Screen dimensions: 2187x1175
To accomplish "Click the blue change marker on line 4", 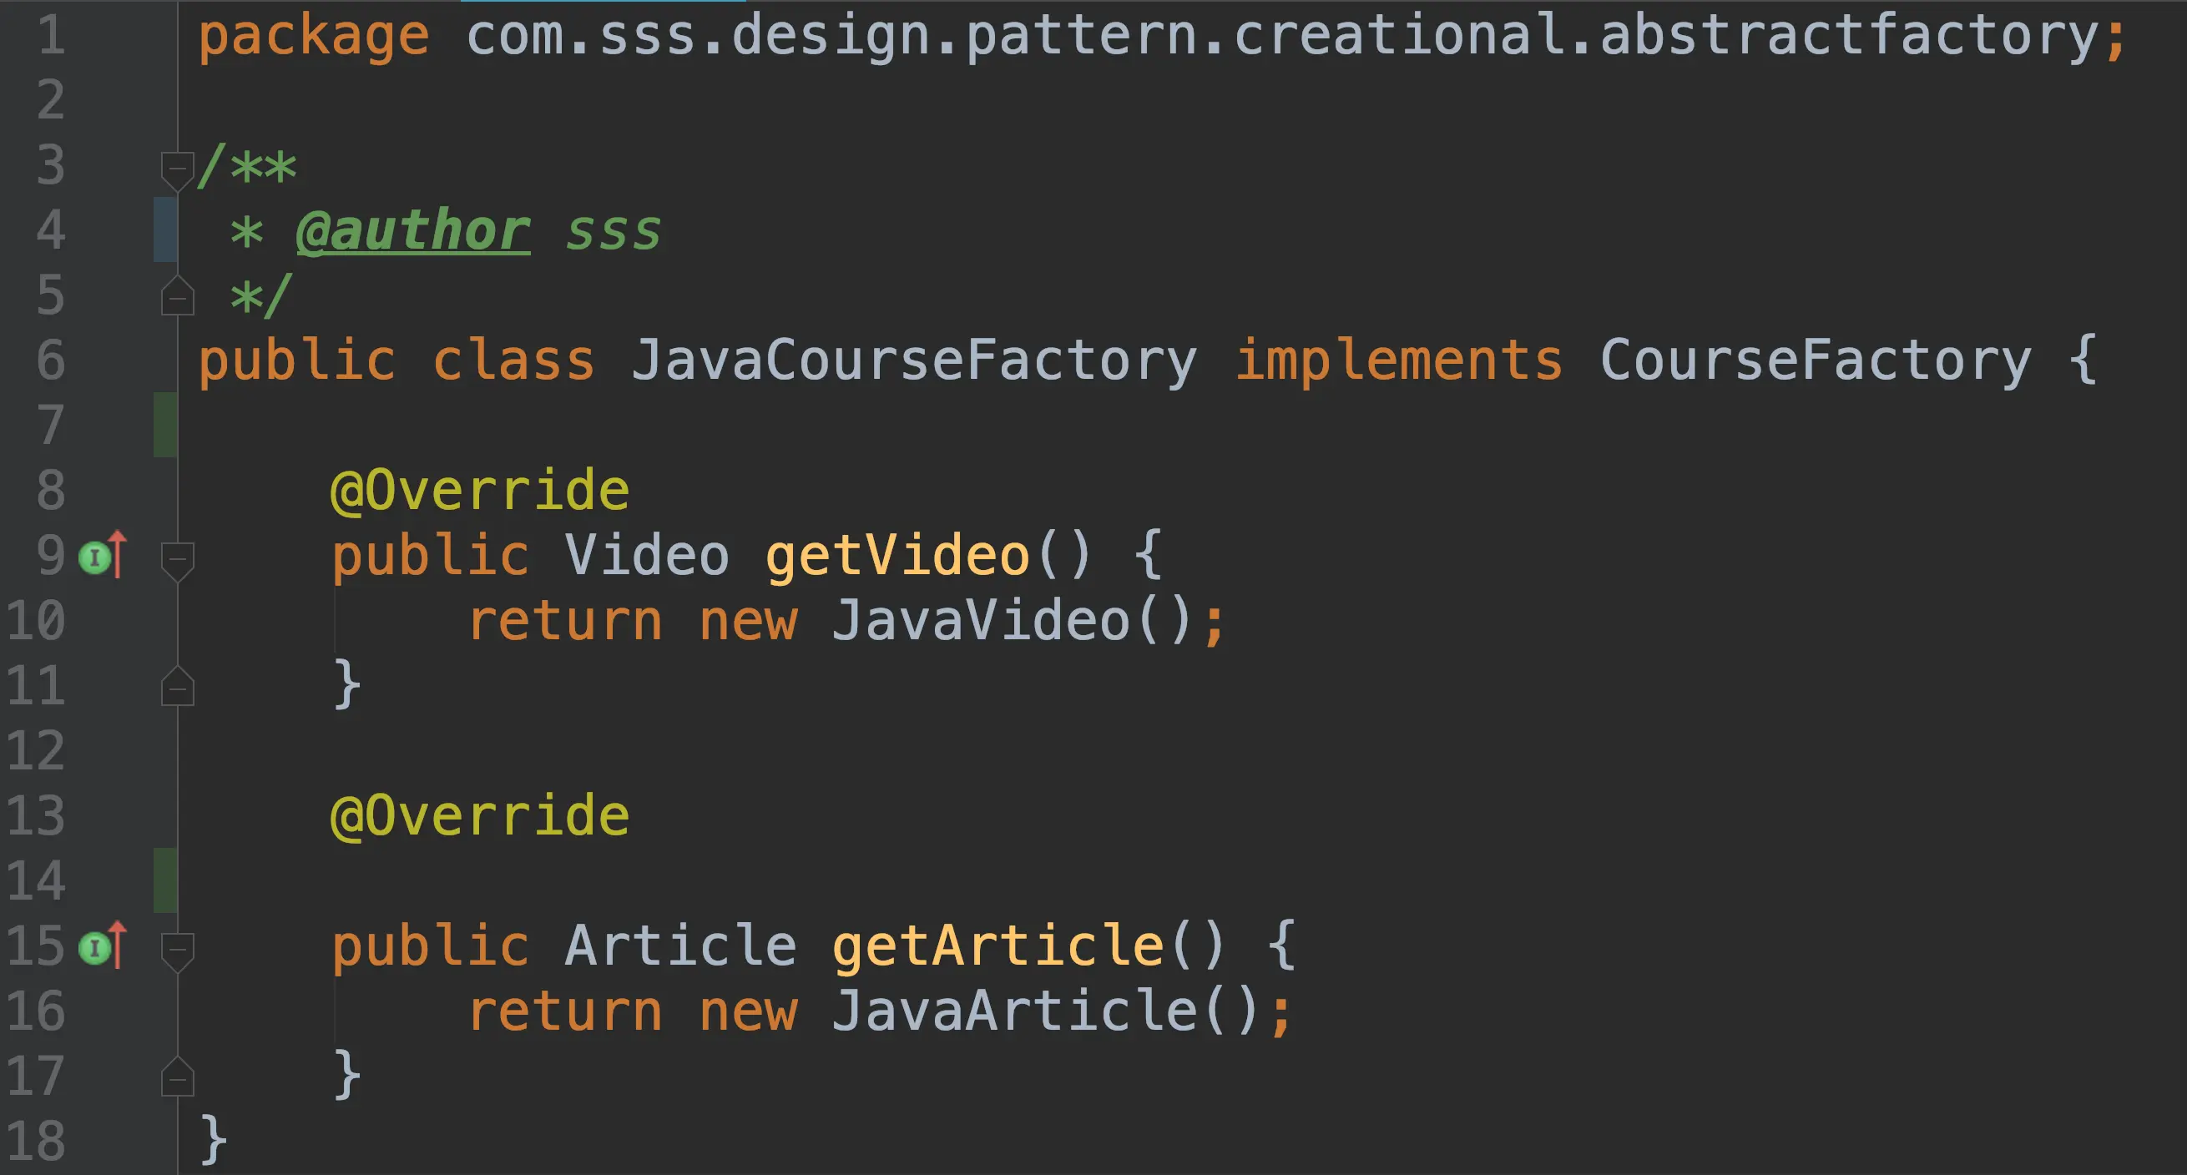I will pos(165,229).
